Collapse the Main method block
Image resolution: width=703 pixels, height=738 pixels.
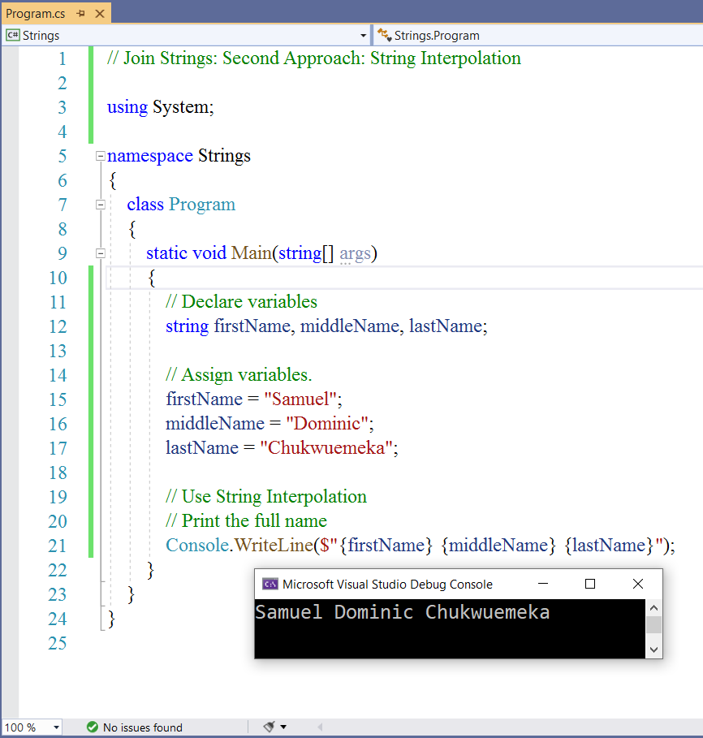100,253
